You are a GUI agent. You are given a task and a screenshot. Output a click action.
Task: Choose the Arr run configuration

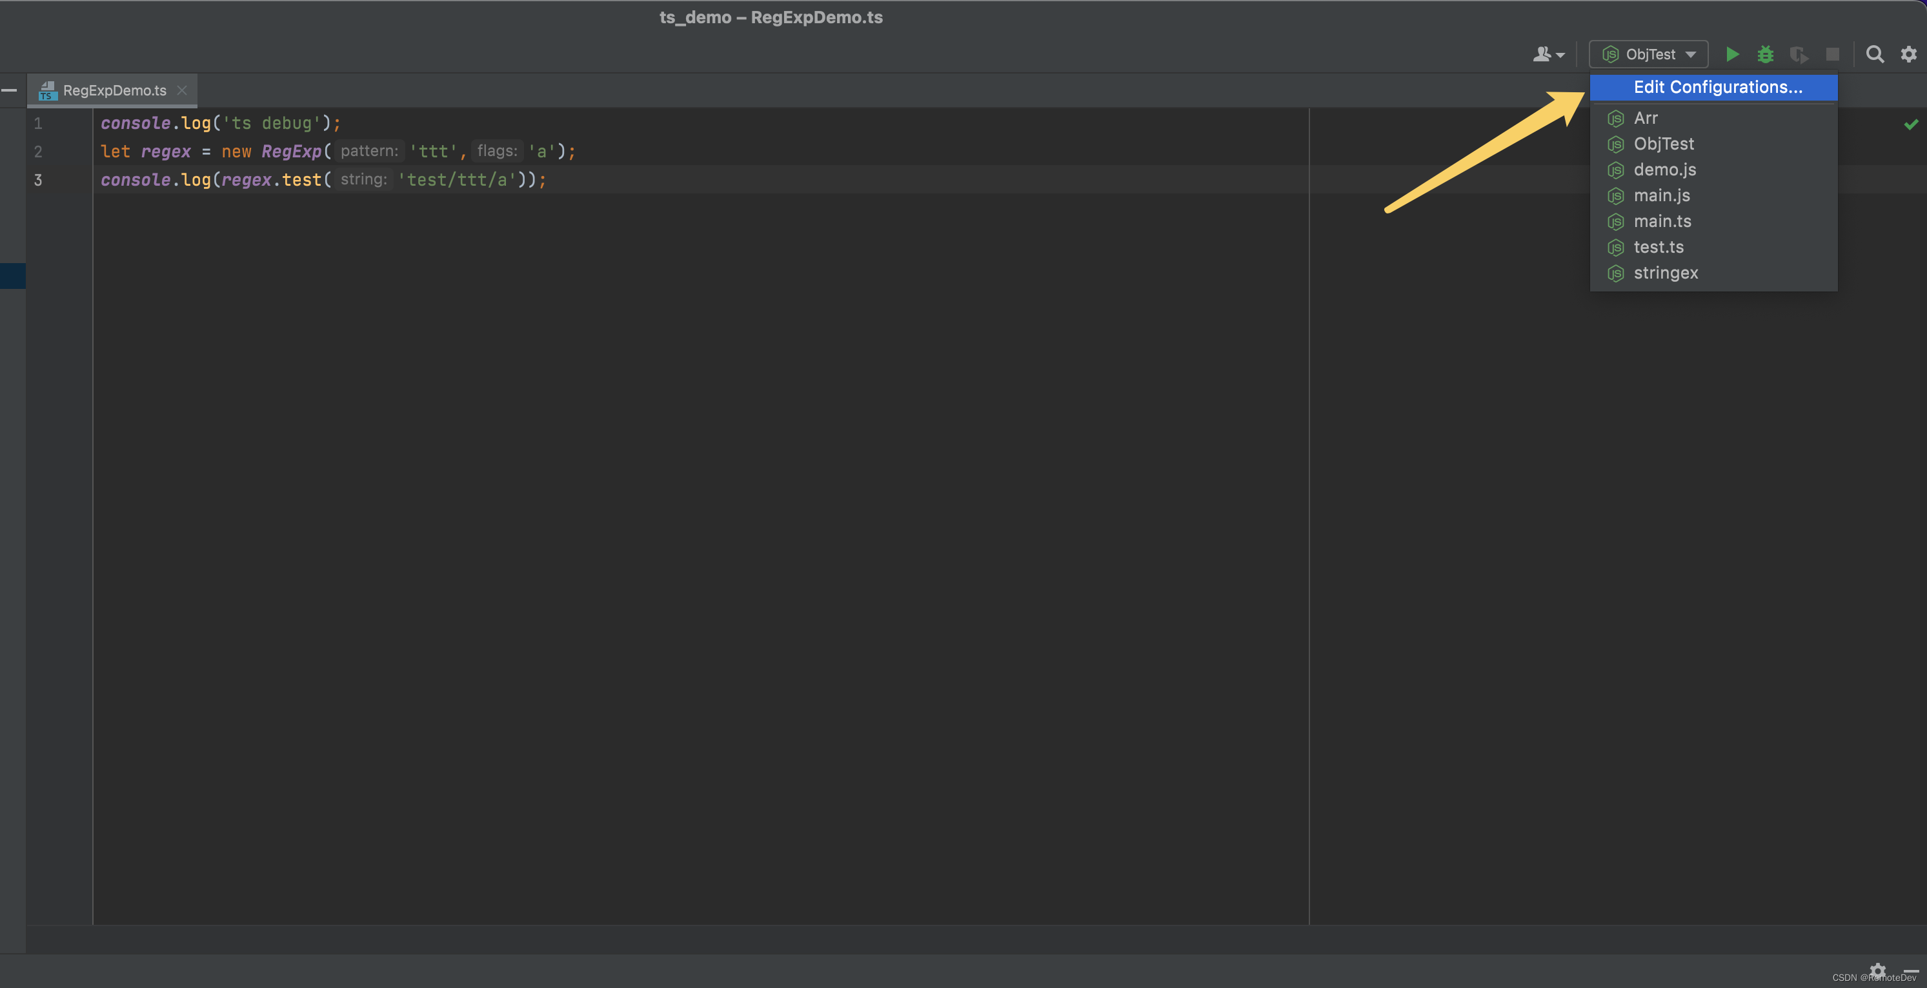coord(1646,118)
